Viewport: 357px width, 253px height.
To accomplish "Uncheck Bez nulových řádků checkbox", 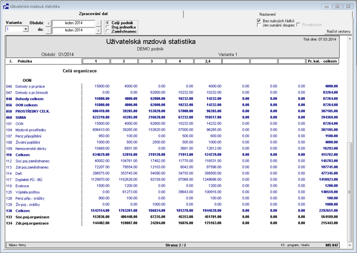I will click(x=259, y=20).
